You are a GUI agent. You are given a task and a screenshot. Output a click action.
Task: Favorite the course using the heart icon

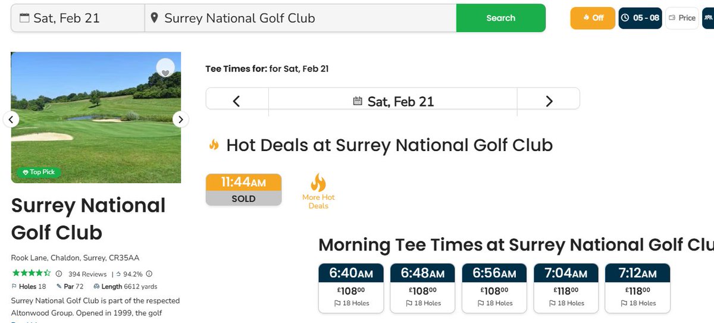tap(166, 70)
